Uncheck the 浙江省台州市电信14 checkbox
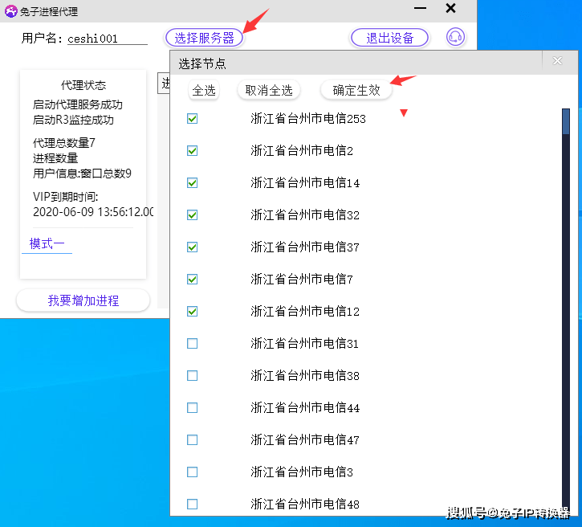This screenshot has height=527, width=582. tap(192, 183)
